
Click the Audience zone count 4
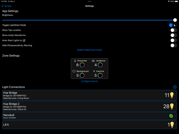pos(96,65)
